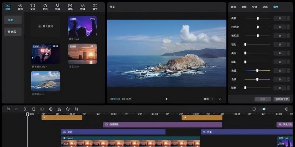295x147 pixels.
Task: Click the Shadows (阴影) slider handle
Action: coord(245,62)
